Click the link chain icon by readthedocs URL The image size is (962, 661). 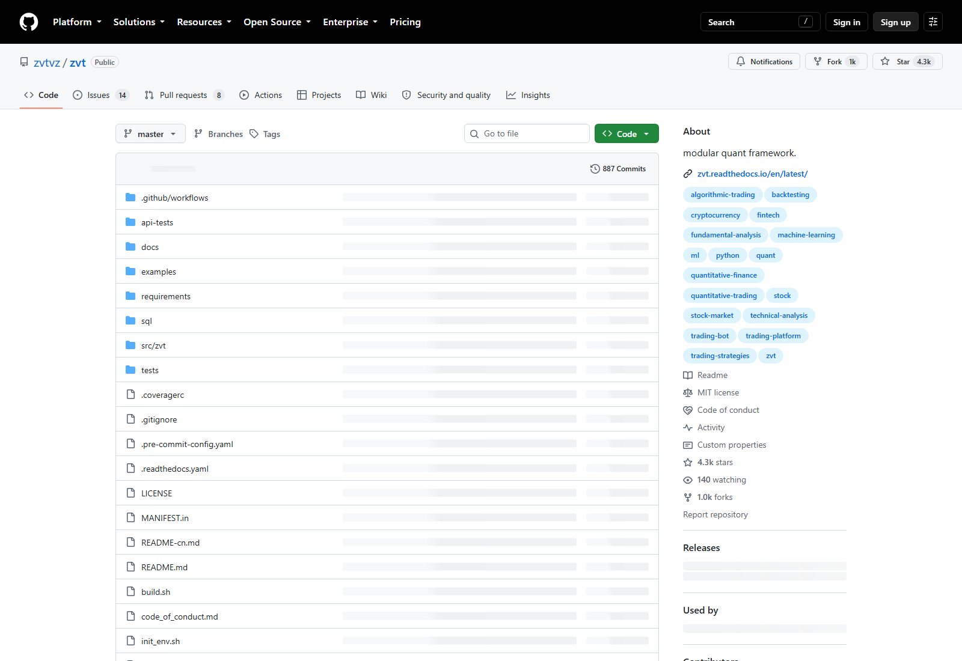coord(688,174)
